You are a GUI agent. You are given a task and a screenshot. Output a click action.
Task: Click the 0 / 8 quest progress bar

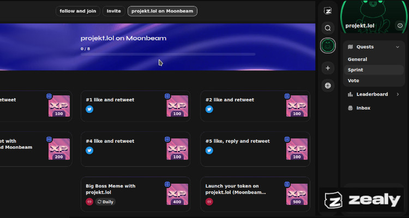[x=168, y=55]
